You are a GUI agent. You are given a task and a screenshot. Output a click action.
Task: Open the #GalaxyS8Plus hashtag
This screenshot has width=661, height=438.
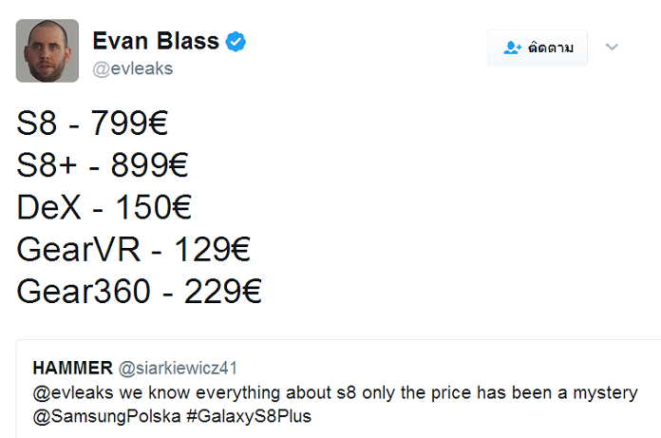pos(249,416)
